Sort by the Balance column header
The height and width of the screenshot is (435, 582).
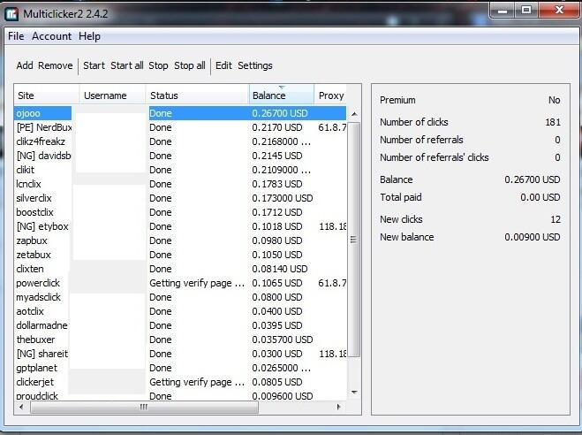click(x=282, y=95)
